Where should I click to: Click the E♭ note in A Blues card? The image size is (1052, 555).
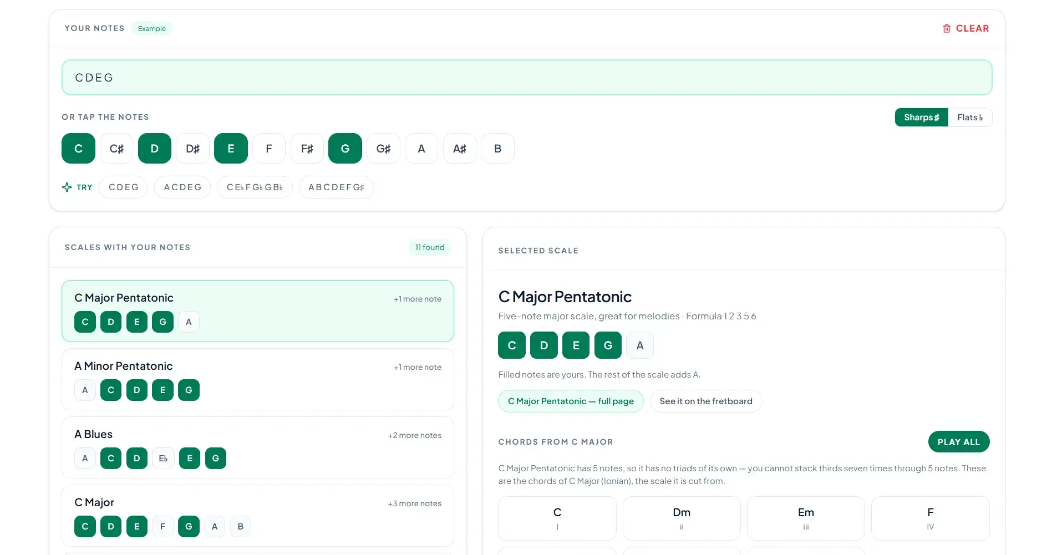(x=163, y=459)
